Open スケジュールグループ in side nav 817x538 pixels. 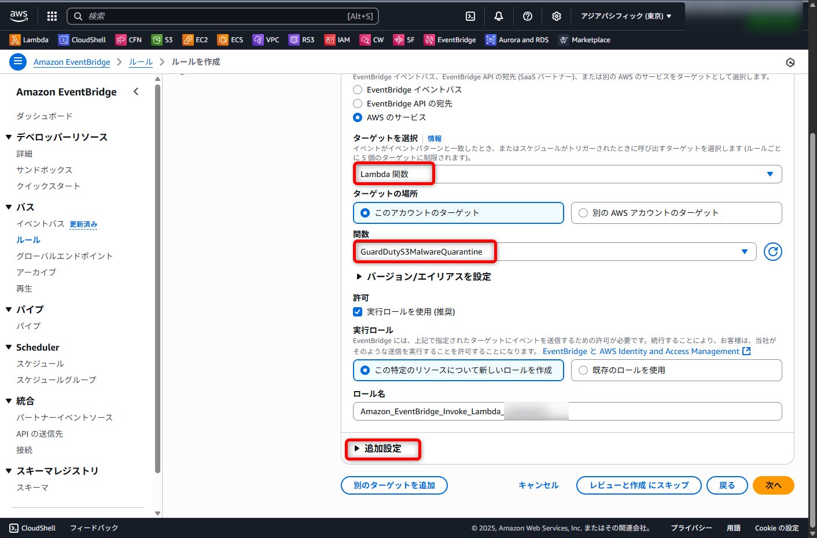click(56, 380)
